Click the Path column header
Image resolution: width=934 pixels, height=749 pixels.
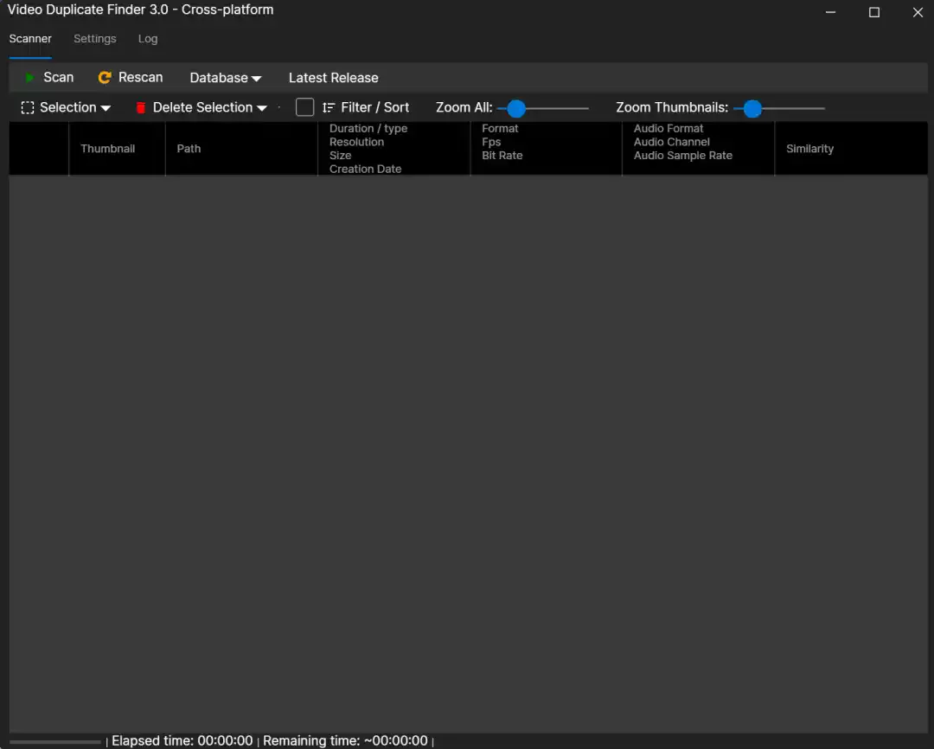[x=241, y=149]
